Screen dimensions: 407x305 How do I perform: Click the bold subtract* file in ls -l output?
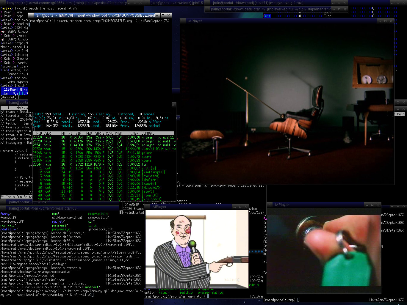[x=92, y=287]
